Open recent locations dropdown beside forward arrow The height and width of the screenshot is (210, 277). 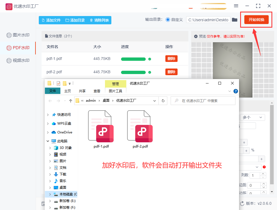pos(65,101)
